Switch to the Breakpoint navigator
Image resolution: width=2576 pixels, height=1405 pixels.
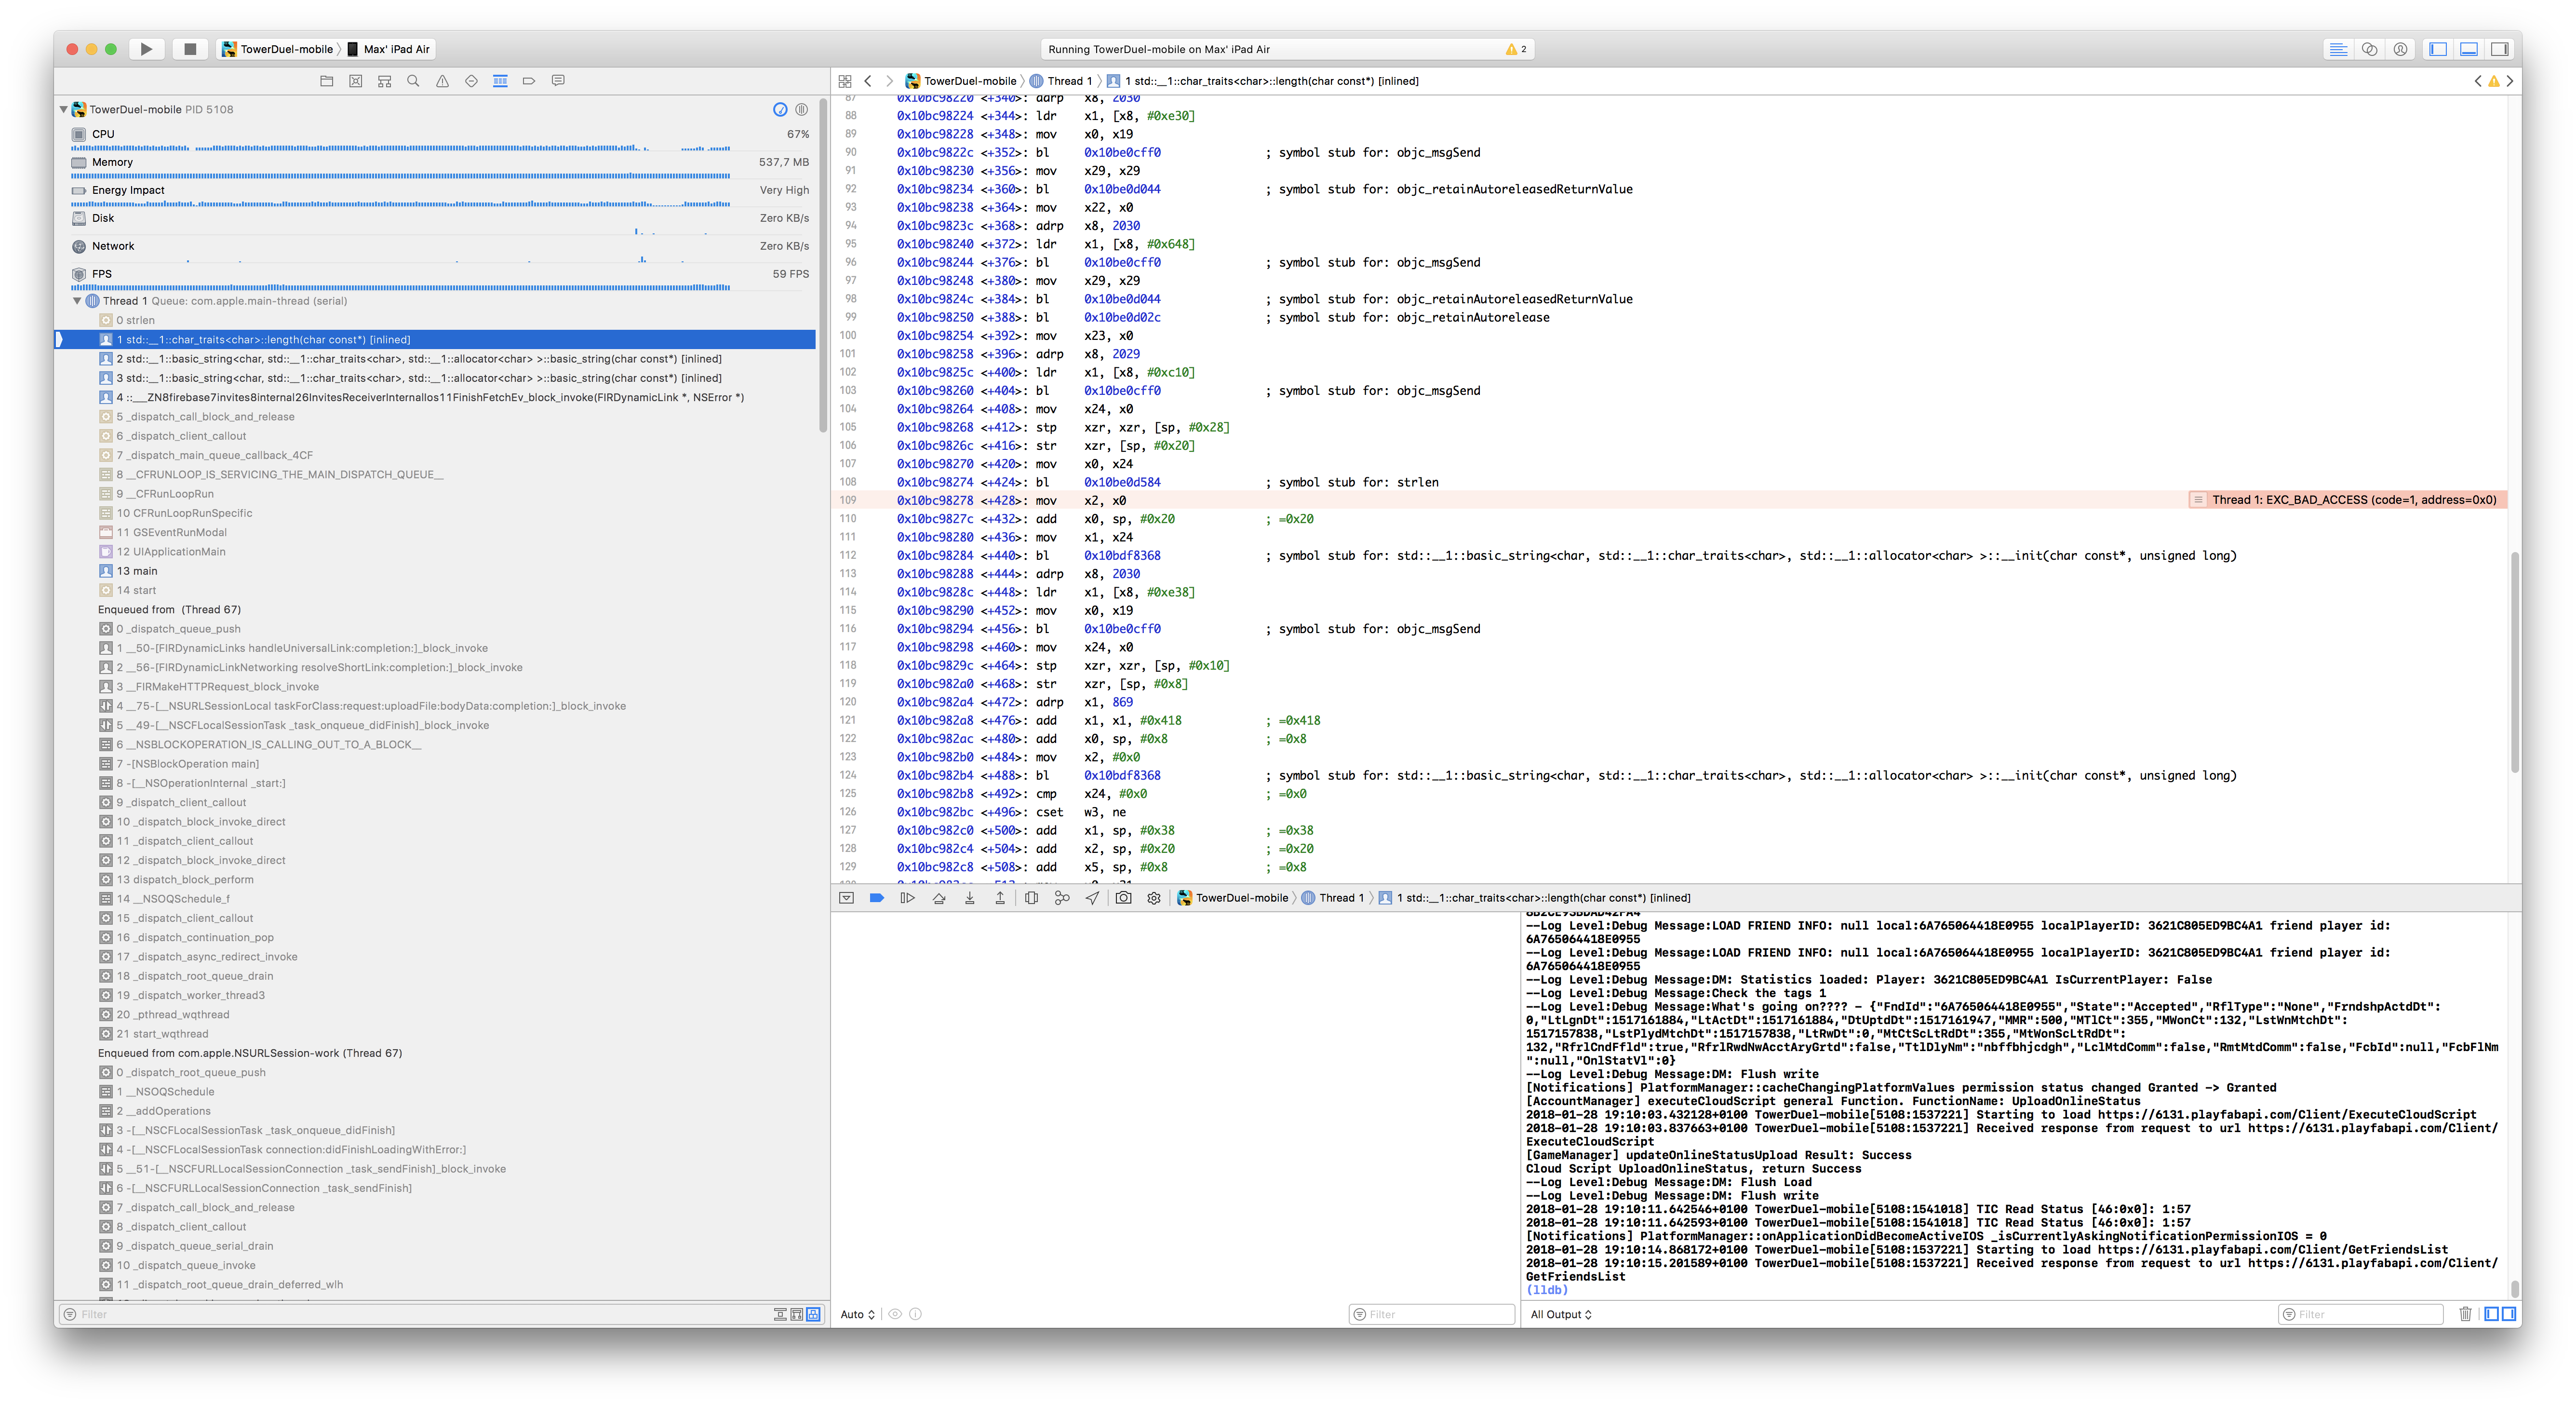click(x=529, y=81)
